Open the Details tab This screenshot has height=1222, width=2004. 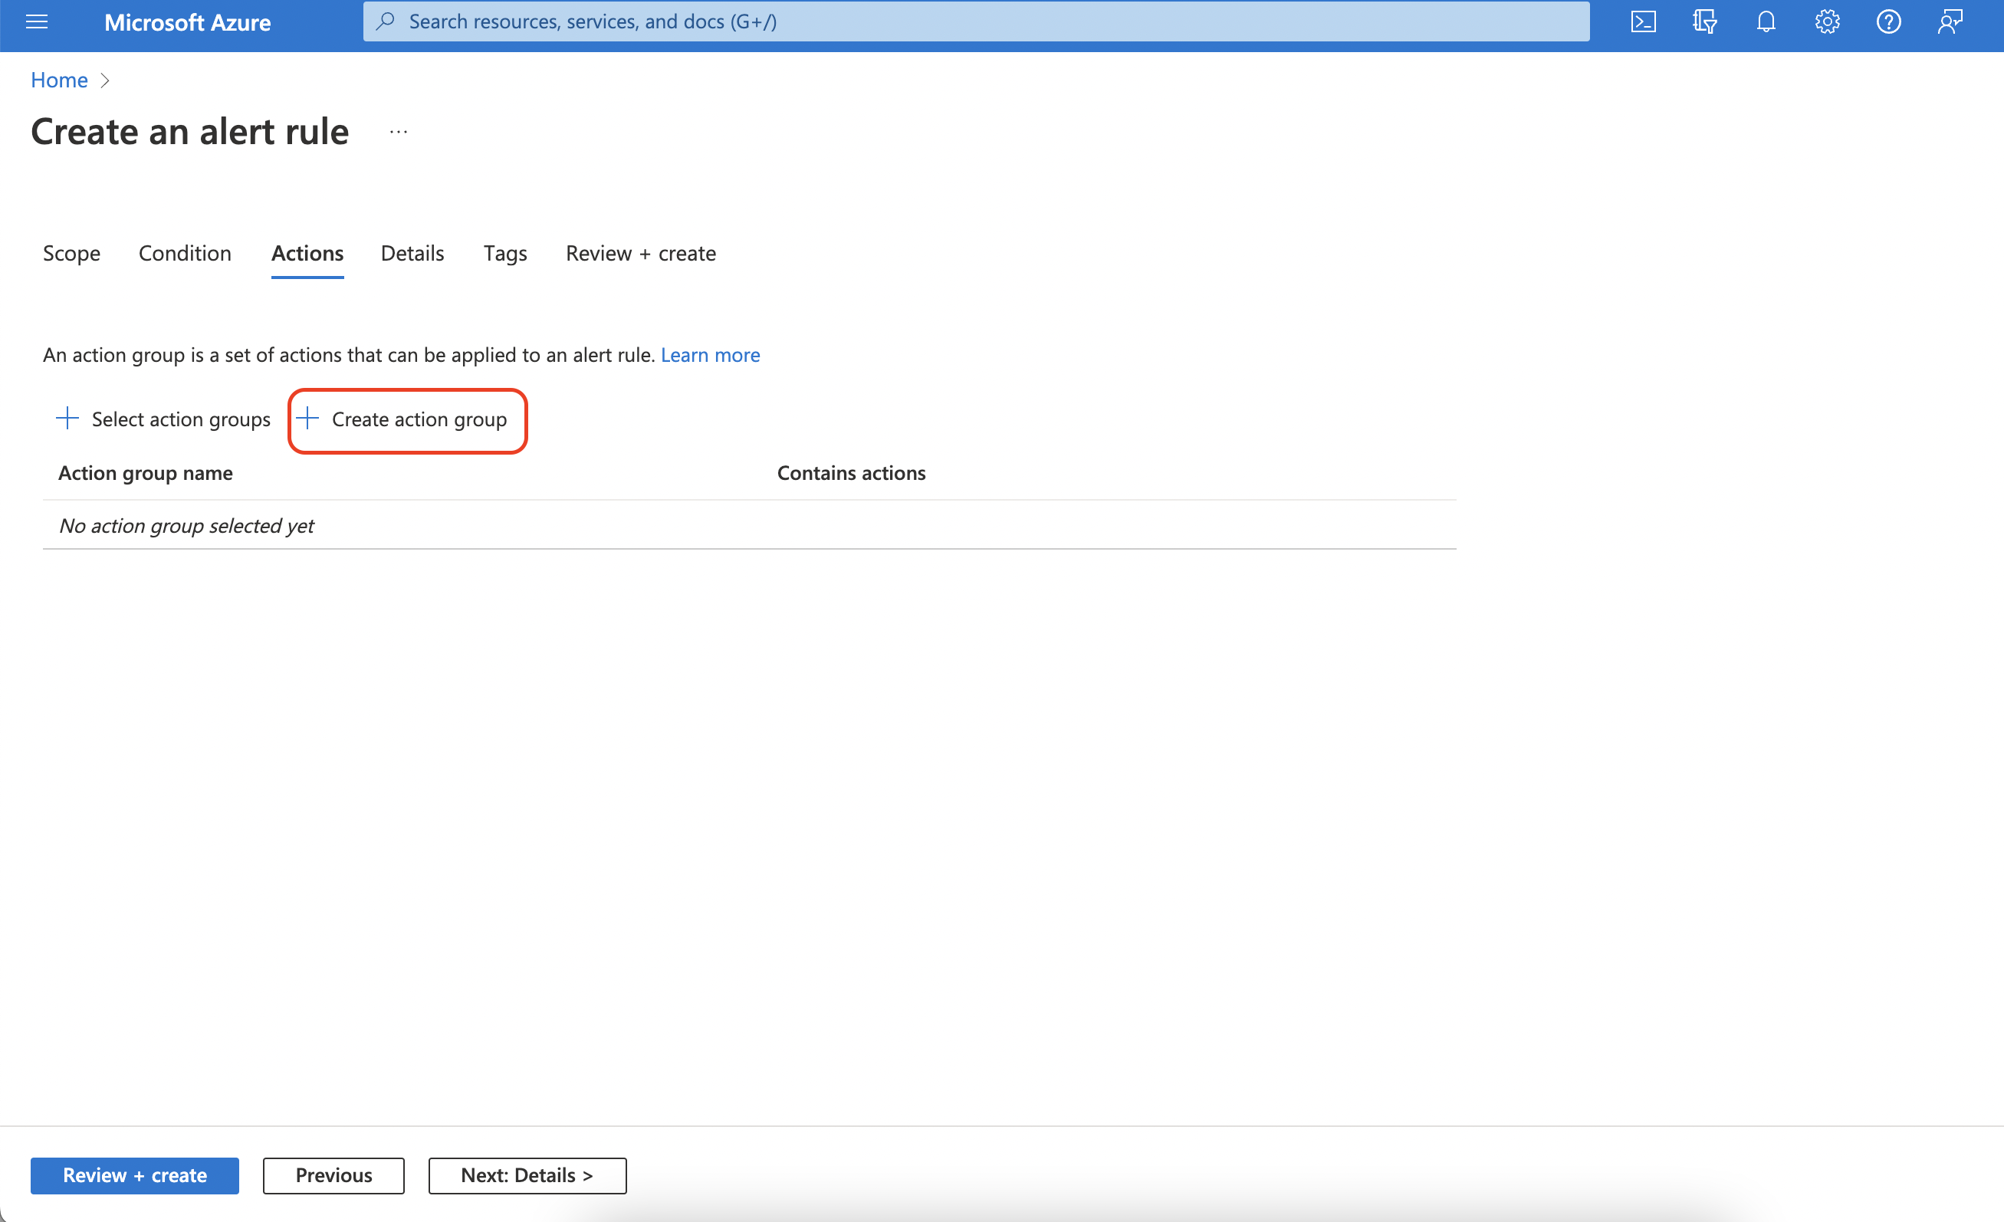(412, 254)
